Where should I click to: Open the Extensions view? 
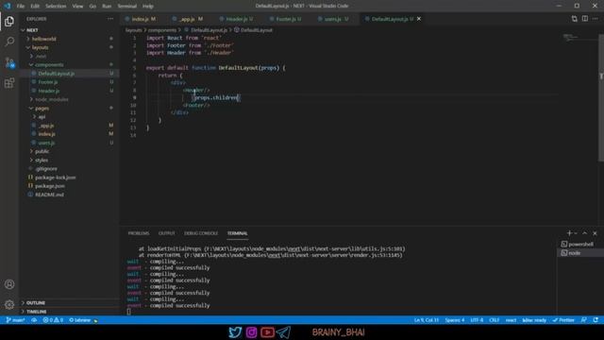pos(9,83)
